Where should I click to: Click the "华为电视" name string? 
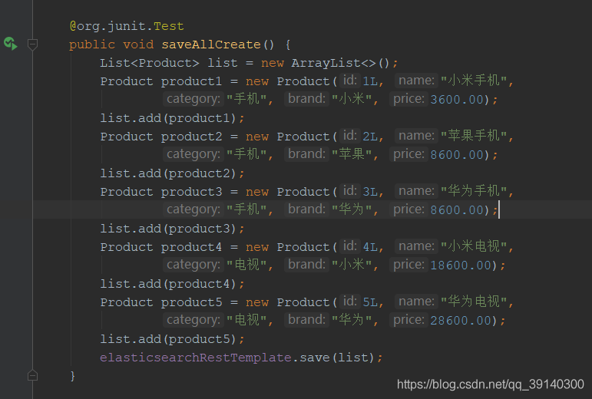474,302
